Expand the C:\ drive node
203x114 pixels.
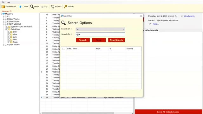coord(3,16)
